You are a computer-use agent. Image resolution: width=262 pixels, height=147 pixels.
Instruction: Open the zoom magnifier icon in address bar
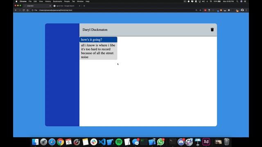coord(196,10)
